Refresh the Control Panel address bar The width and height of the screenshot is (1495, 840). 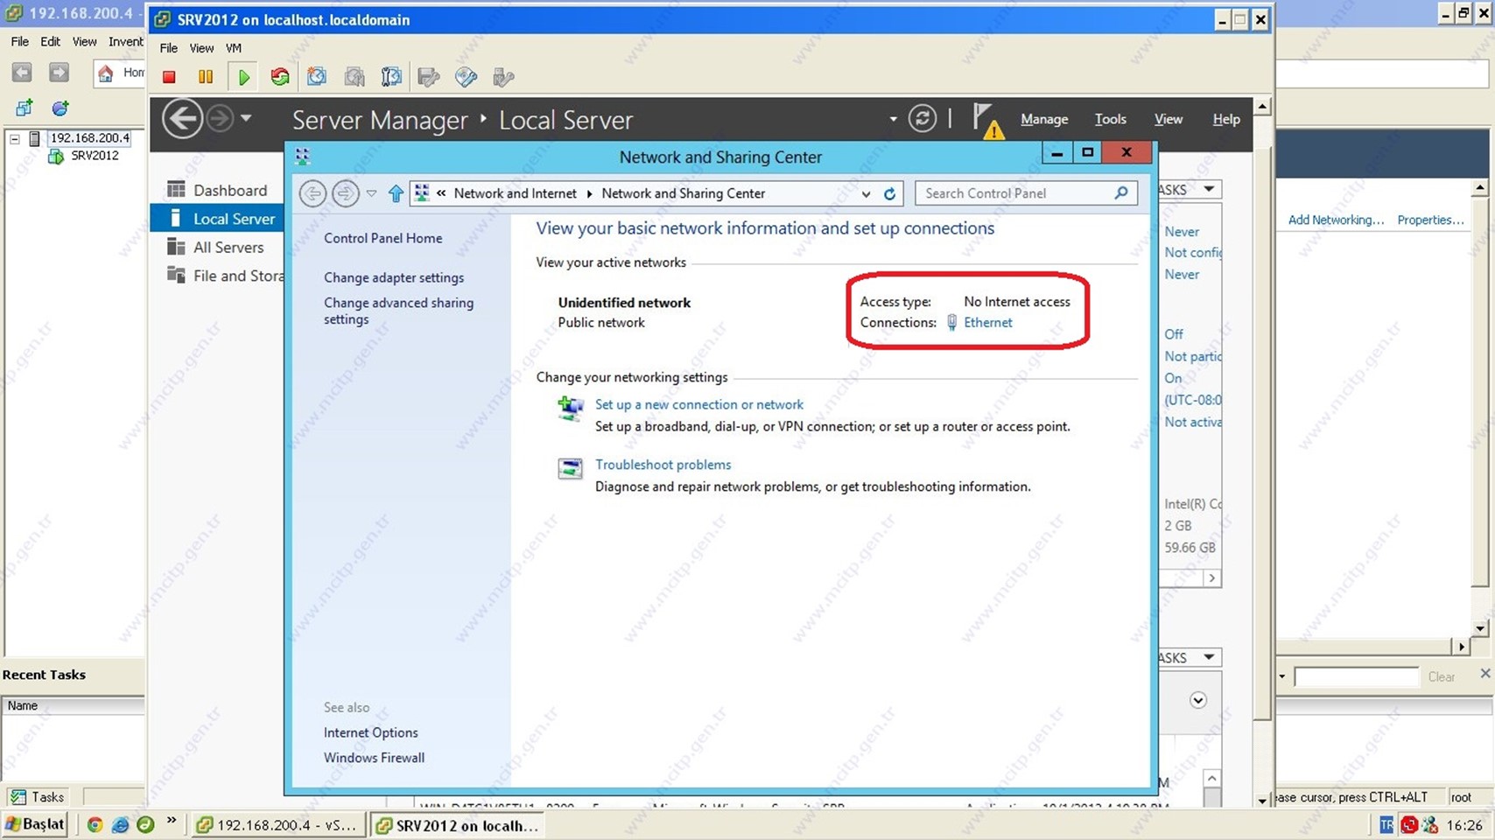[x=889, y=193]
